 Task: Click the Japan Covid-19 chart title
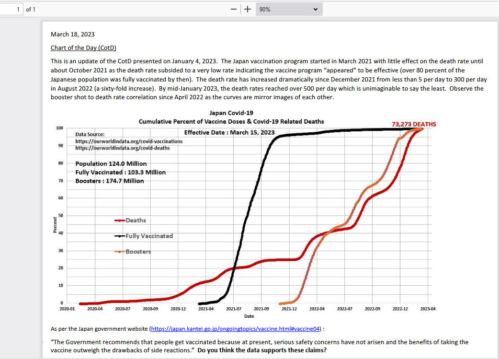[x=231, y=113]
